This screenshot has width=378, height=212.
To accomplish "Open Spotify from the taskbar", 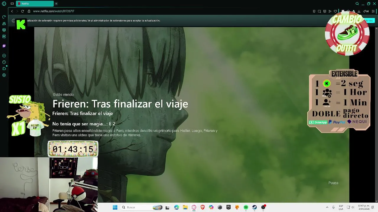I will click(246, 207).
